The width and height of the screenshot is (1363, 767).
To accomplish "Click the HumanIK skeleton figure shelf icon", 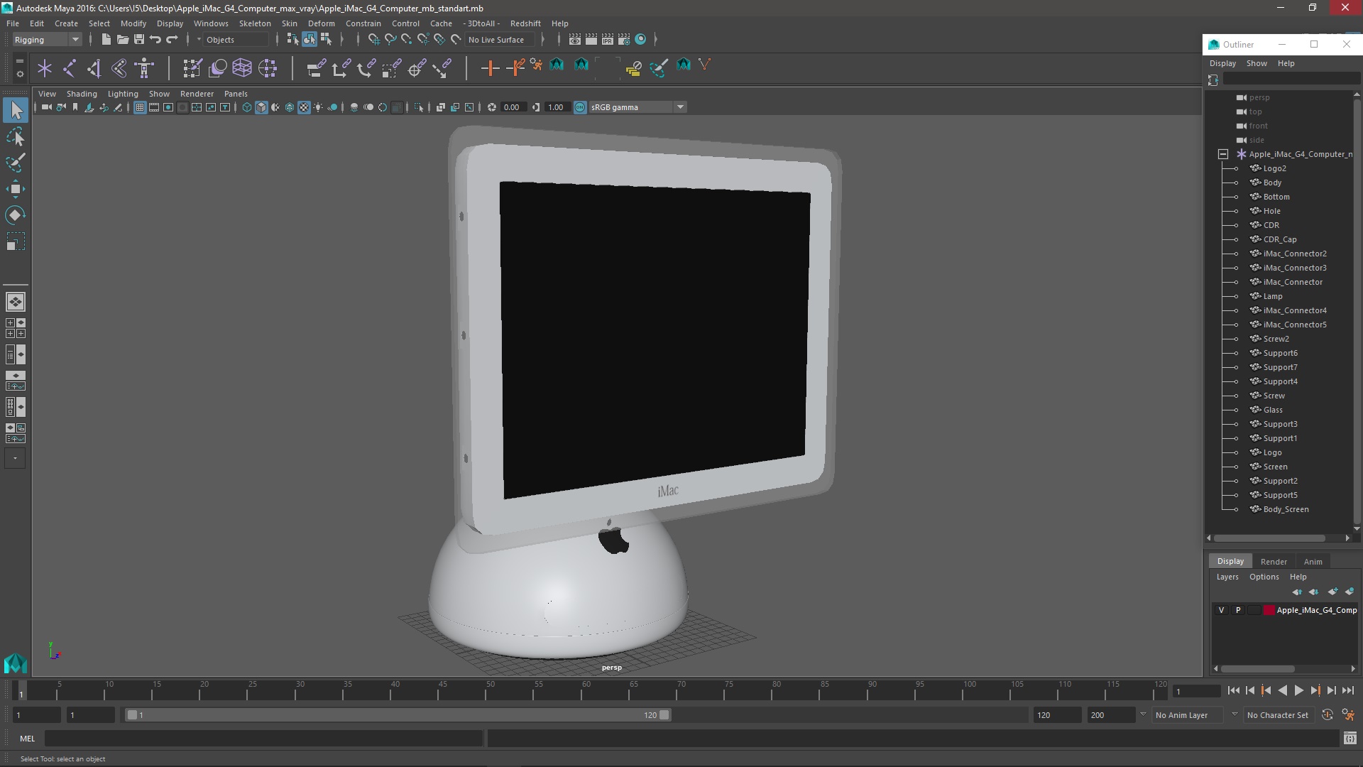I will [145, 68].
